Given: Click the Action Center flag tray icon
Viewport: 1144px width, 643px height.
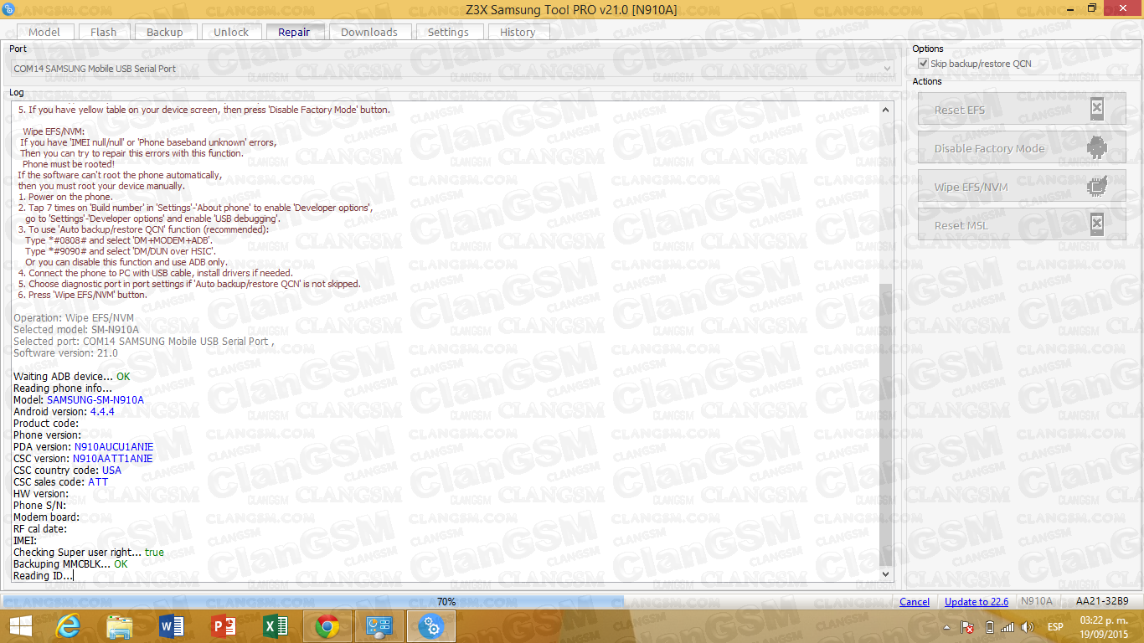Looking at the screenshot, I should pyautogui.click(x=967, y=627).
